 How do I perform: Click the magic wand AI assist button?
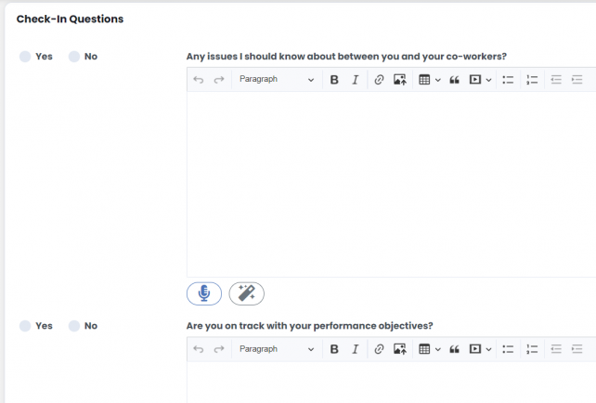pos(246,293)
